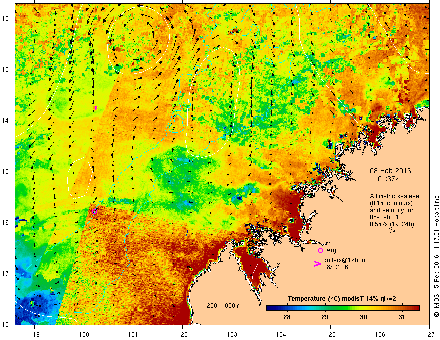Click the 0.5m/s velocity scale arrow
The image size is (440, 340).
(385, 231)
